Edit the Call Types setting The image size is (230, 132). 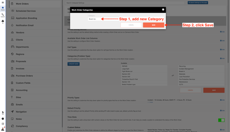pyautogui.click(x=222, y=49)
